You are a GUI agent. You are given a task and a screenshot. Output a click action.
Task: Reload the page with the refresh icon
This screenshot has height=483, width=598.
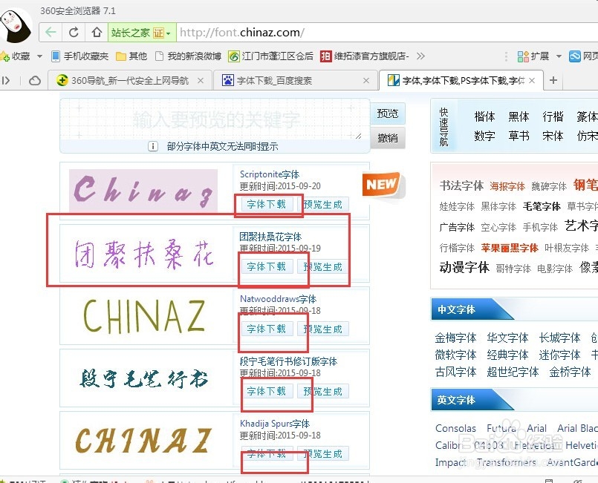[74, 33]
